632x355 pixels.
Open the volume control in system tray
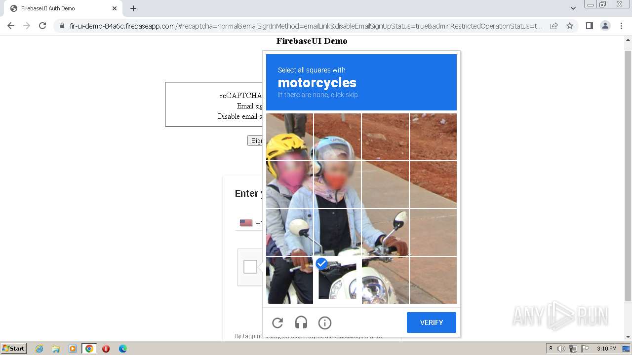pos(561,349)
